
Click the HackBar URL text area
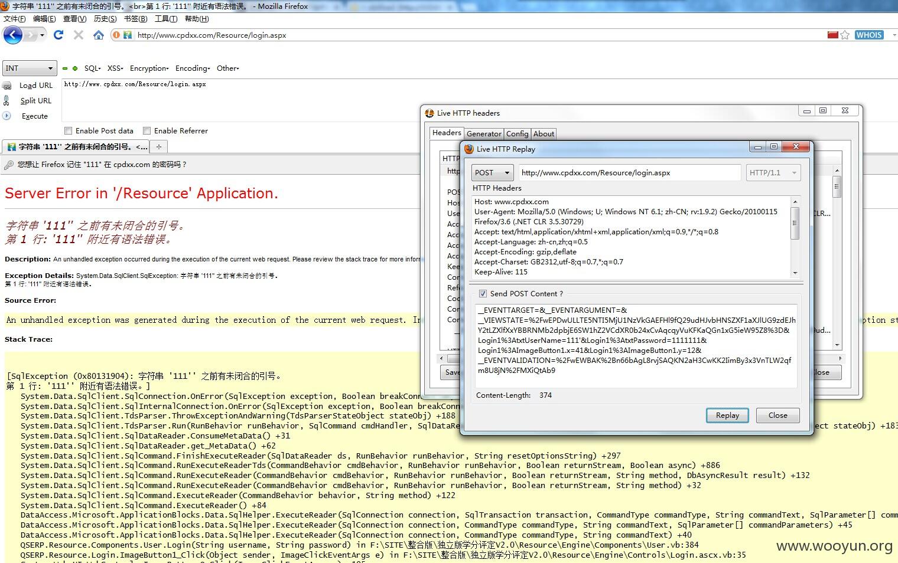point(479,102)
